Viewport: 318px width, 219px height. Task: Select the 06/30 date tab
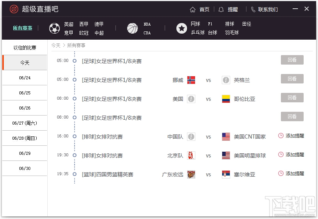pyautogui.click(x=25, y=168)
